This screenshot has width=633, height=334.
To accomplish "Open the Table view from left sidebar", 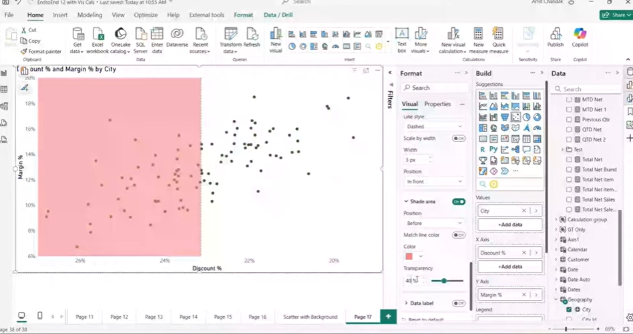I will pos(4,89).
